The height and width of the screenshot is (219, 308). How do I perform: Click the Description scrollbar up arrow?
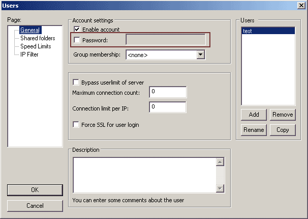pyautogui.click(x=220, y=162)
